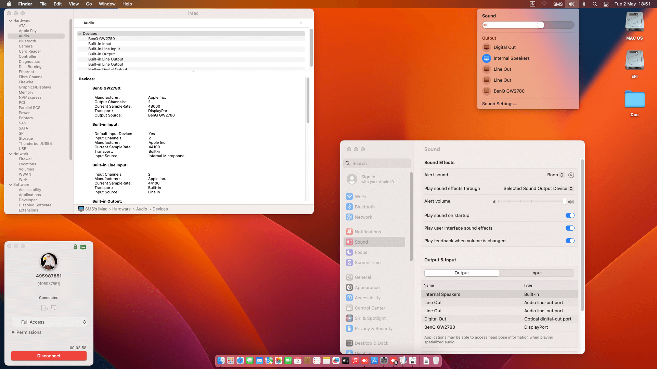The height and width of the screenshot is (369, 657).
Task: Toggle Play user interface sound effects
Action: [x=570, y=228]
